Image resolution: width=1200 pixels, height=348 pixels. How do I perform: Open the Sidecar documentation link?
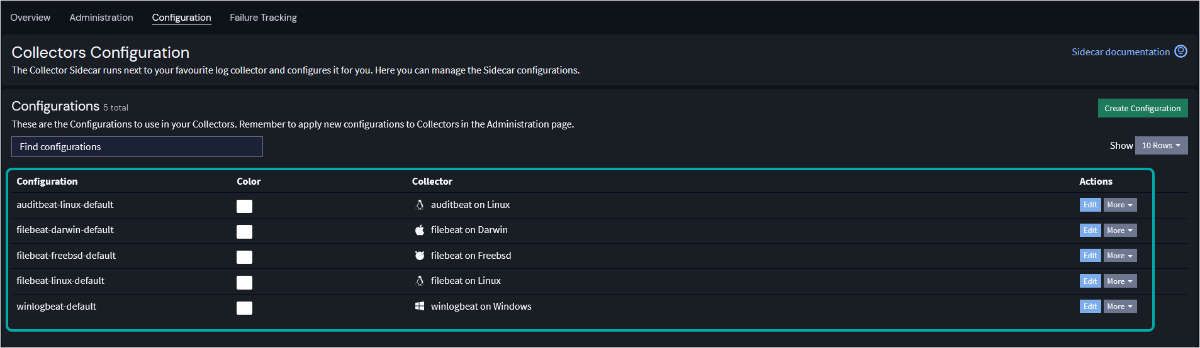coord(1121,52)
